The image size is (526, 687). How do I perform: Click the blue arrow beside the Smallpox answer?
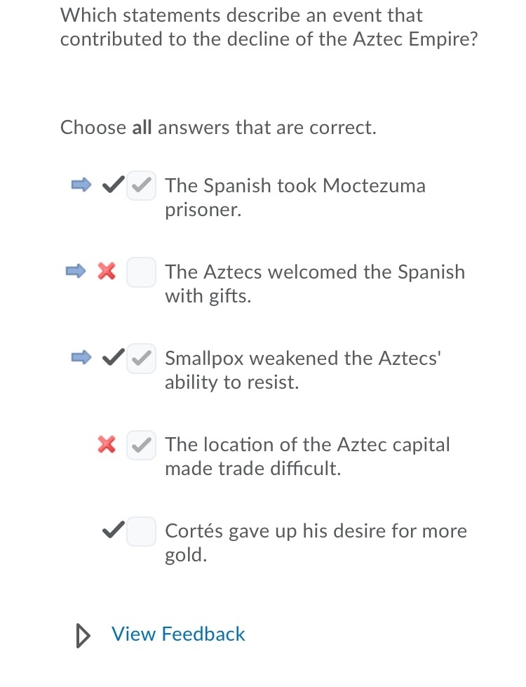pos(81,359)
